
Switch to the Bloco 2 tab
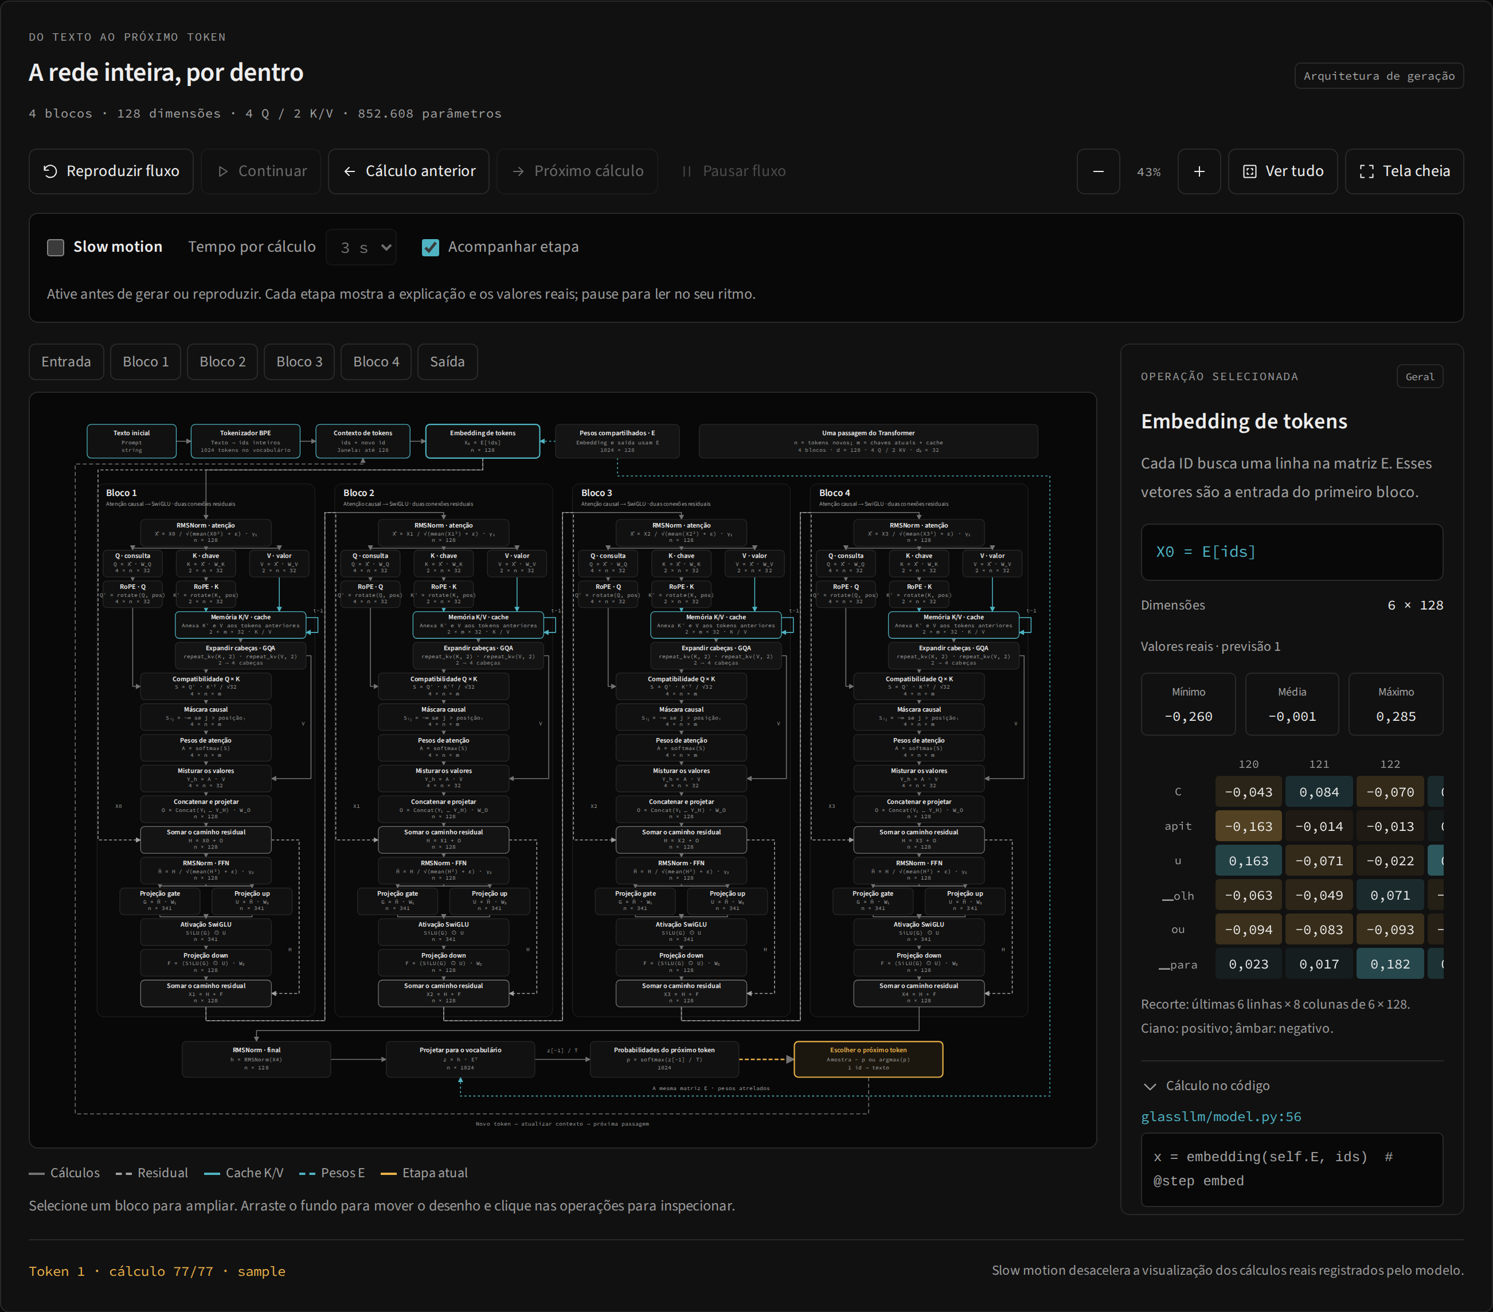(222, 362)
